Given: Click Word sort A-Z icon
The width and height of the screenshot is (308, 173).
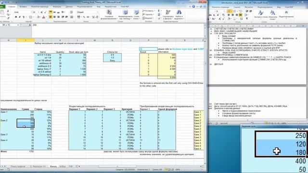Looking at the screenshot, I should 241,18.
